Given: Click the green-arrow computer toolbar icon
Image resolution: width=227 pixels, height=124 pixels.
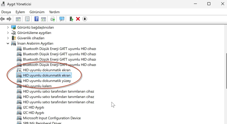Looking at the screenshot, I should tap(71, 19).
